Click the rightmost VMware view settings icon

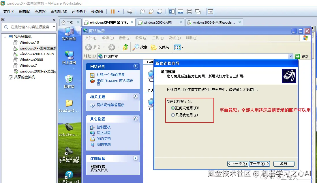(x=210, y=12)
